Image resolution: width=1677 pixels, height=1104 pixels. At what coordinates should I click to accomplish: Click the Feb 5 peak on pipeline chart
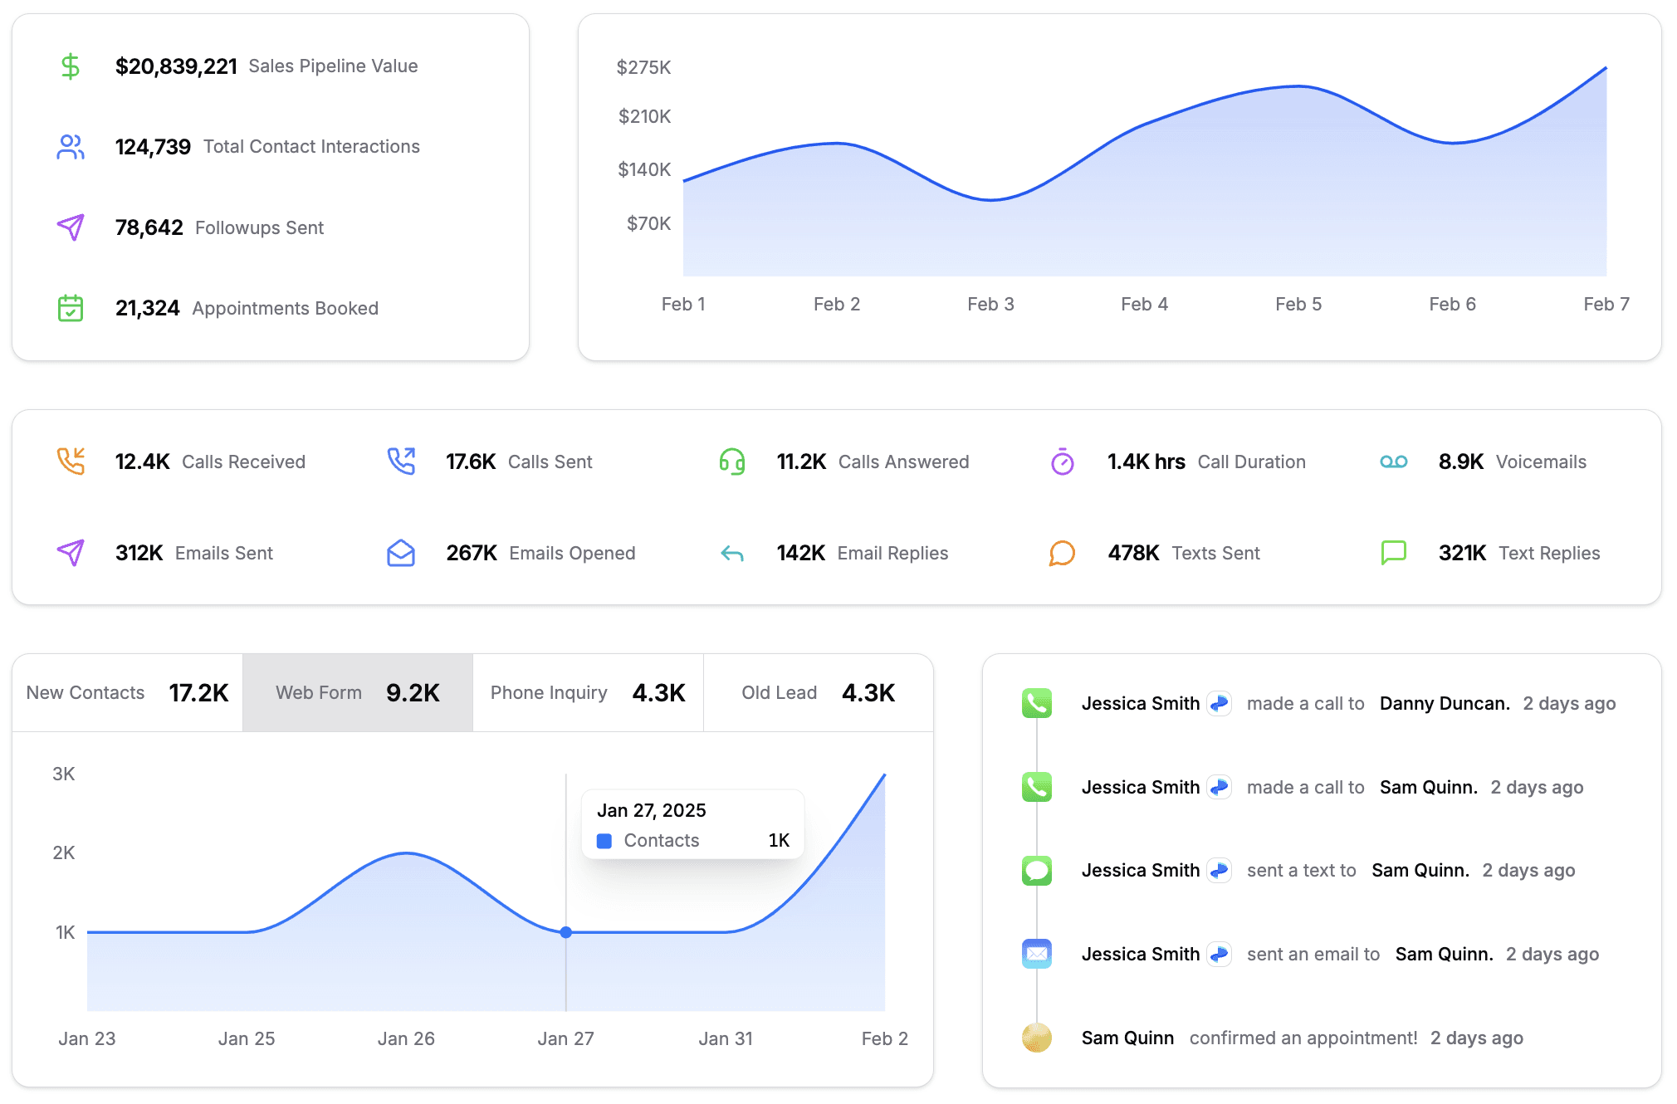pyautogui.click(x=1298, y=86)
